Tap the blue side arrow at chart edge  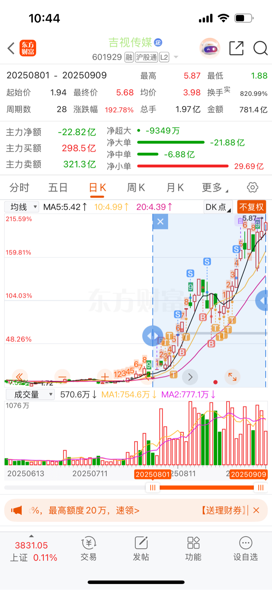tap(262, 300)
